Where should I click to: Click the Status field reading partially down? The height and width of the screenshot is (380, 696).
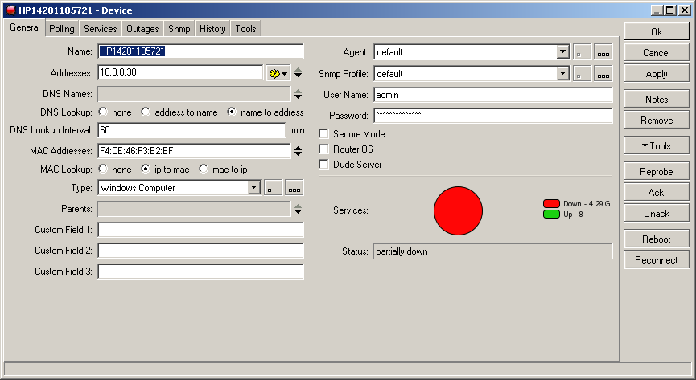(493, 251)
